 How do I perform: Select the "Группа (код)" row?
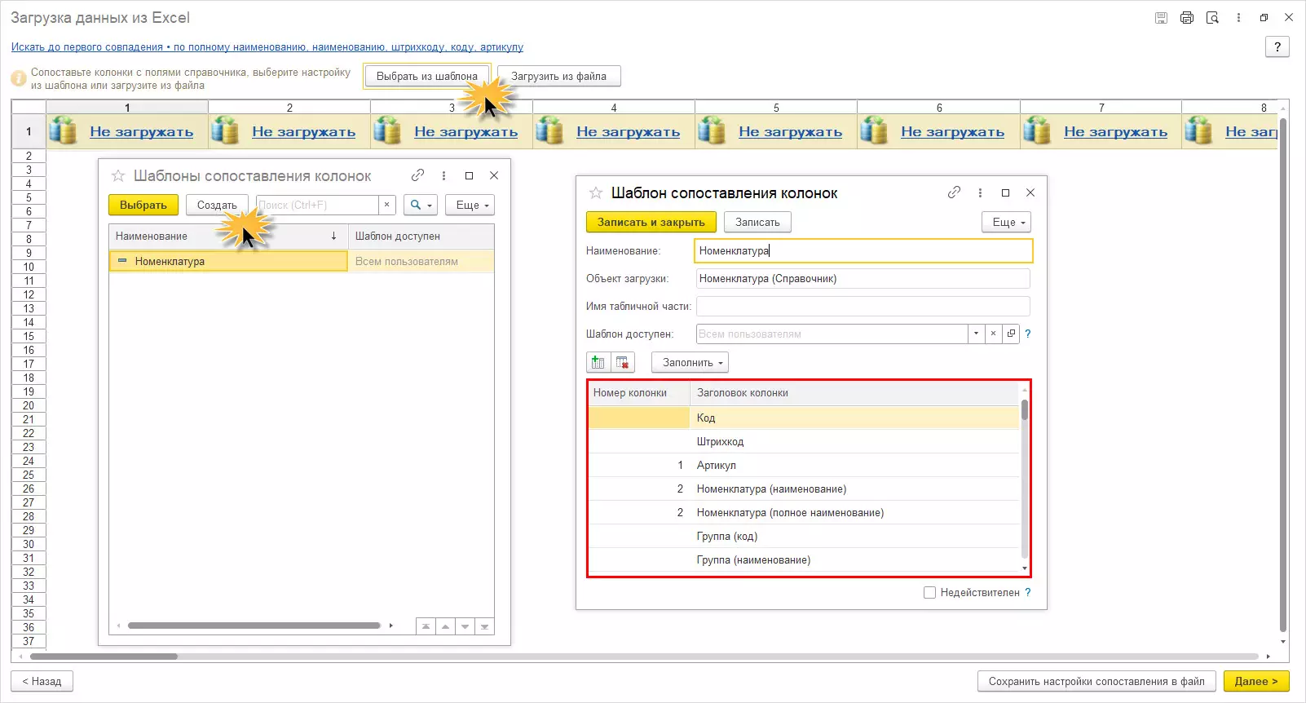pos(804,536)
